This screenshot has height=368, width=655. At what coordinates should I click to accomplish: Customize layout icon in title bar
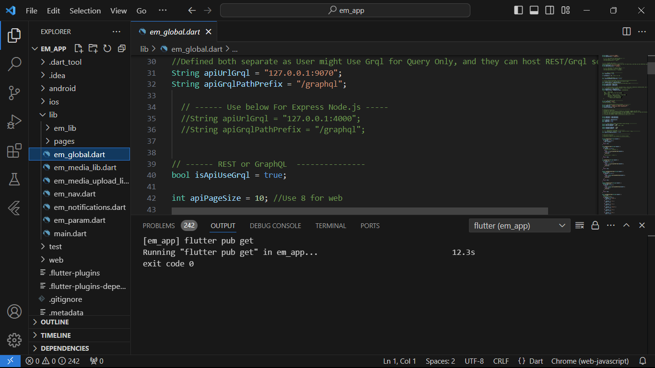(x=565, y=11)
